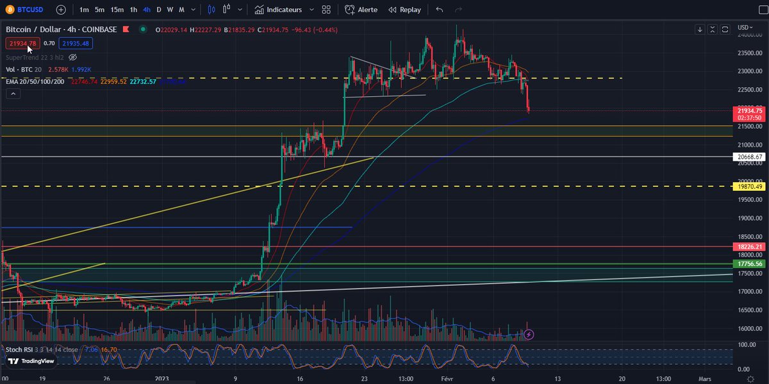Select the 4h timeframe
The height and width of the screenshot is (384, 769).
point(147,10)
